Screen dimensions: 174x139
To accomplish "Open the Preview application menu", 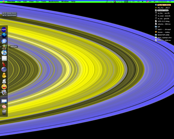I will point(11,1).
